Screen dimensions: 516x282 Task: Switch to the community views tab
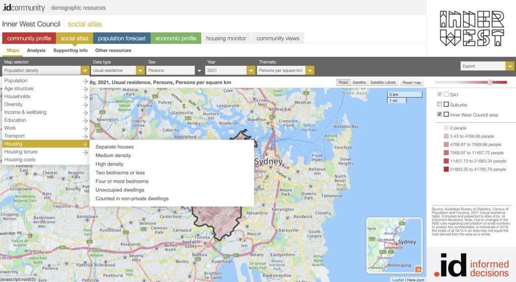[278, 38]
